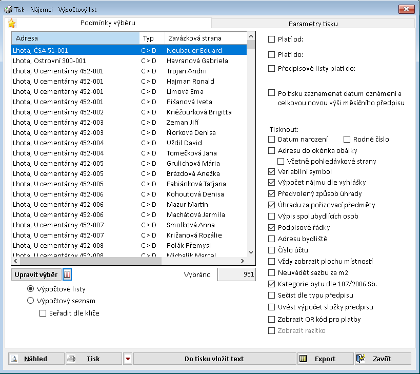Select the Výpočtový seznam radio option
Screen dimensions: 420x374
[30, 301]
